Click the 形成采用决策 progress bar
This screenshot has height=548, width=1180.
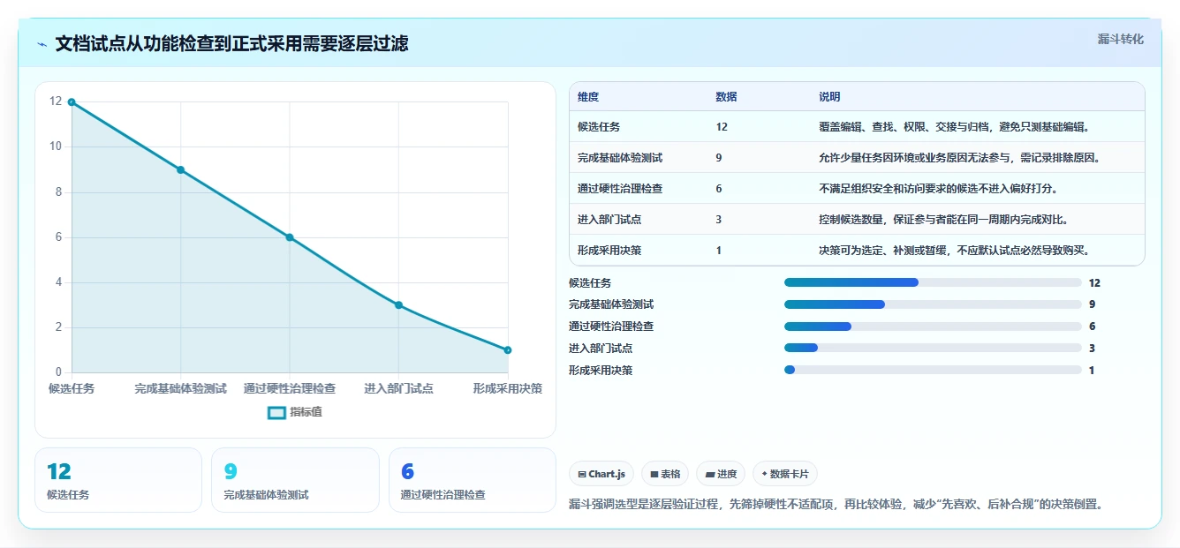pyautogui.click(x=933, y=371)
